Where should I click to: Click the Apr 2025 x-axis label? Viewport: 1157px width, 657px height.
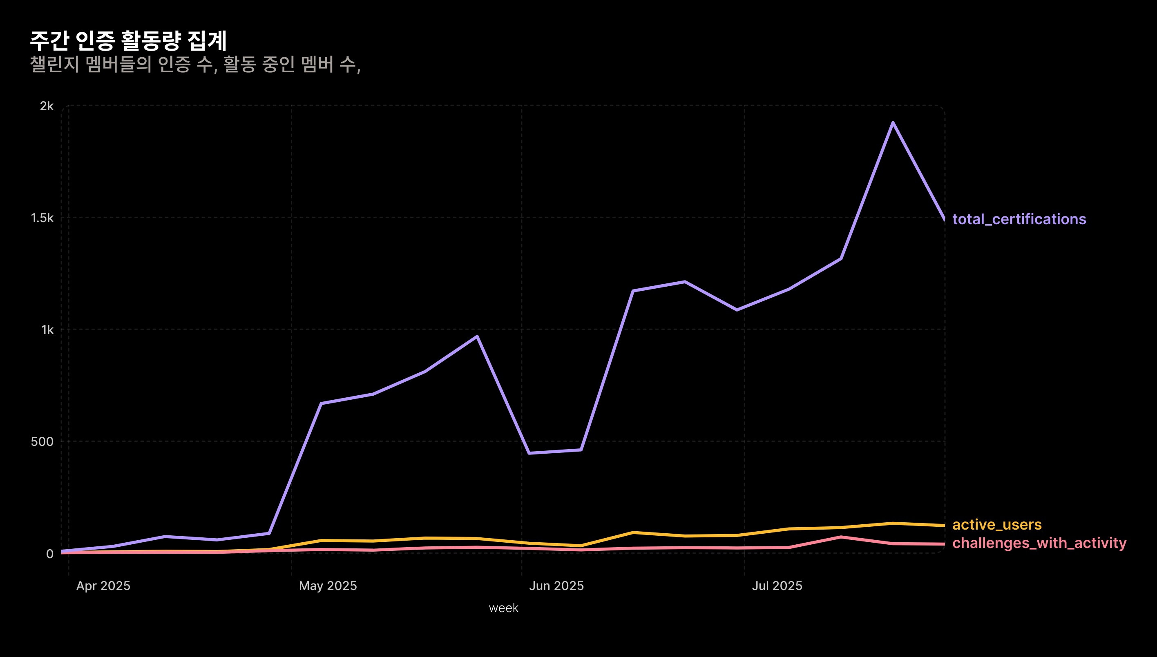(103, 586)
